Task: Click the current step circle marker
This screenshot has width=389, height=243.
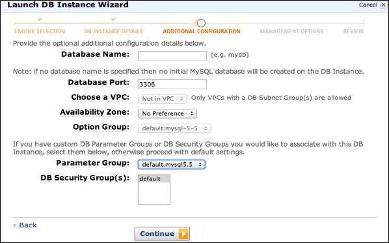Action: (x=201, y=23)
